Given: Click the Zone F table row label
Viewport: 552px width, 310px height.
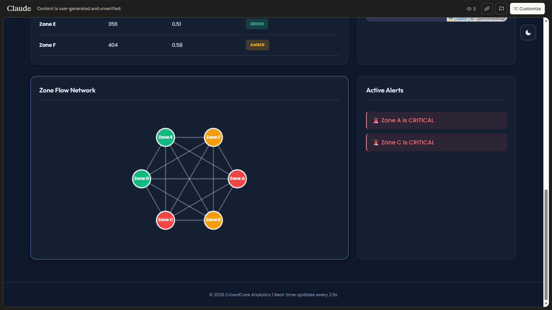Looking at the screenshot, I should click(x=47, y=45).
